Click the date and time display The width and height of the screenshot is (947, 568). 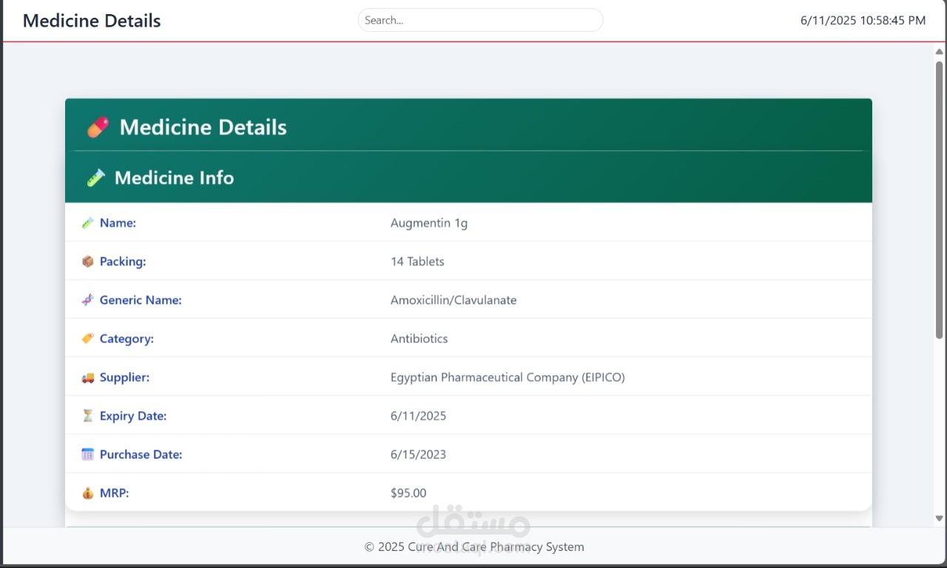tap(863, 21)
